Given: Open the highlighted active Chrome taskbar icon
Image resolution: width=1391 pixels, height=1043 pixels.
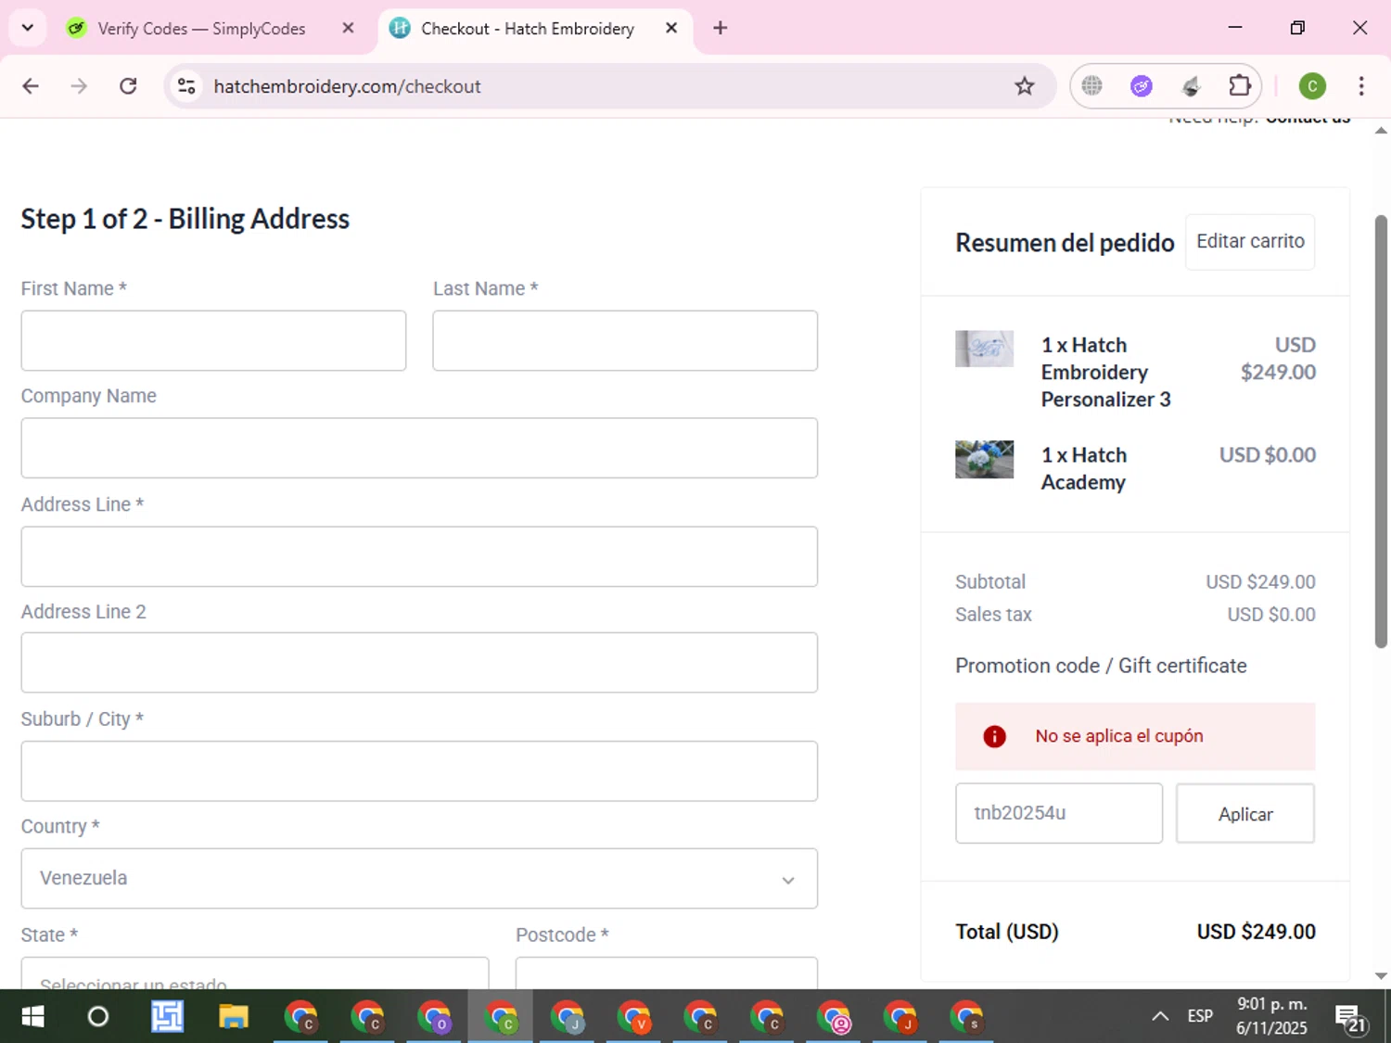Looking at the screenshot, I should [501, 1017].
